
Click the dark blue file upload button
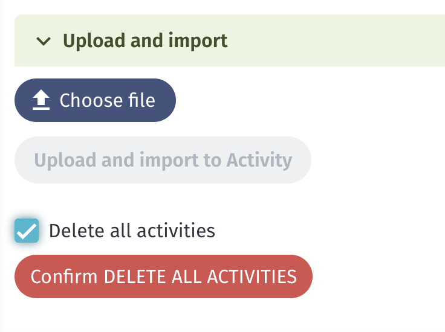(95, 100)
